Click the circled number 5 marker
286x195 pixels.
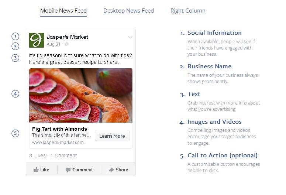click(x=15, y=133)
